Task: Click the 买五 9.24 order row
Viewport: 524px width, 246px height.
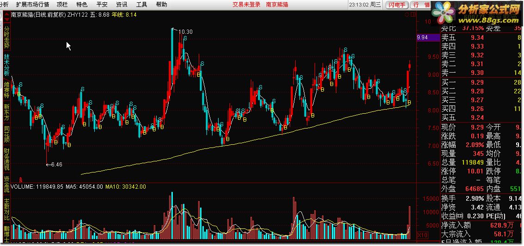Action: (482, 117)
